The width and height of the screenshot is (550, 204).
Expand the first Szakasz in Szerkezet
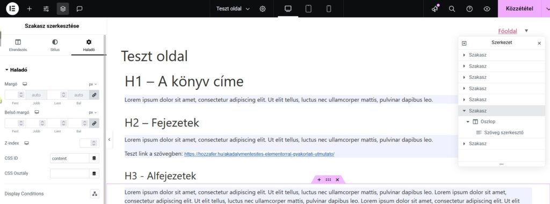464,55
